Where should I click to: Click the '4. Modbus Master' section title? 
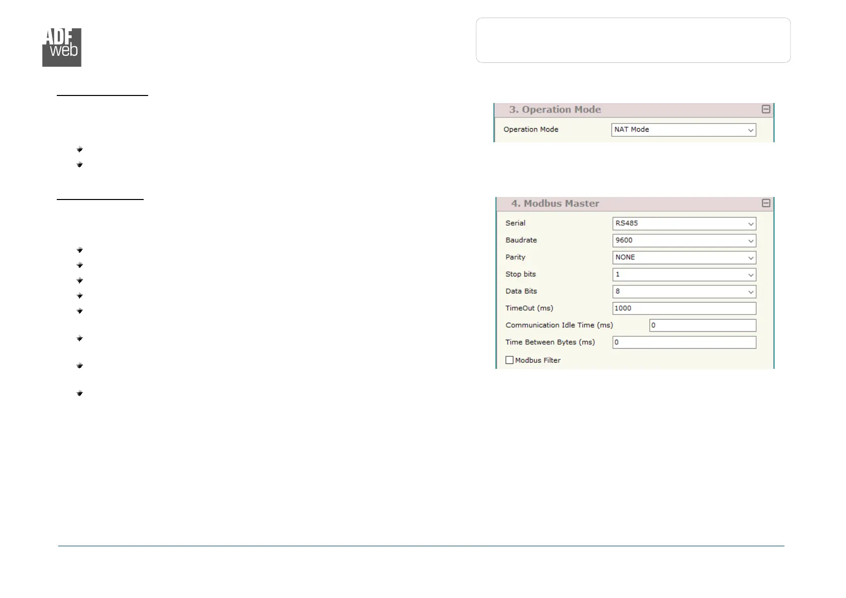[x=555, y=204]
